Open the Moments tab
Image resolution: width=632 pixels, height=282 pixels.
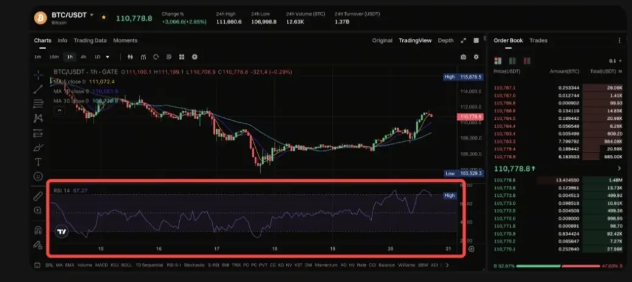tap(125, 40)
